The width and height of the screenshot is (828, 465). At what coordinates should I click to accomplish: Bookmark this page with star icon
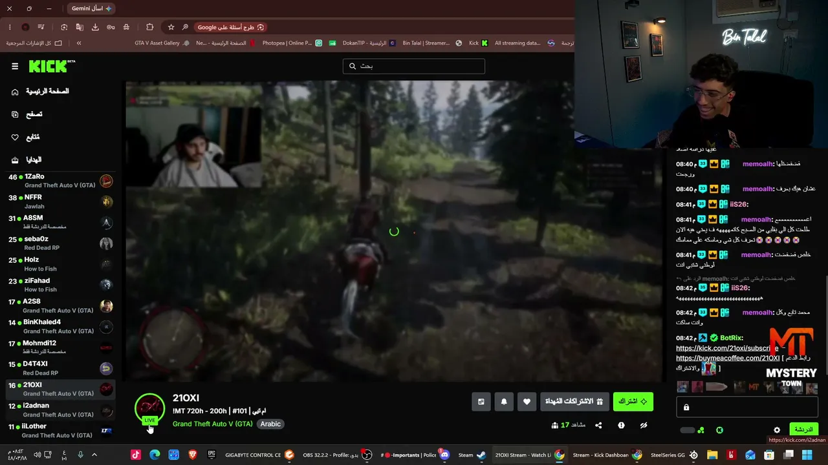[171, 27]
